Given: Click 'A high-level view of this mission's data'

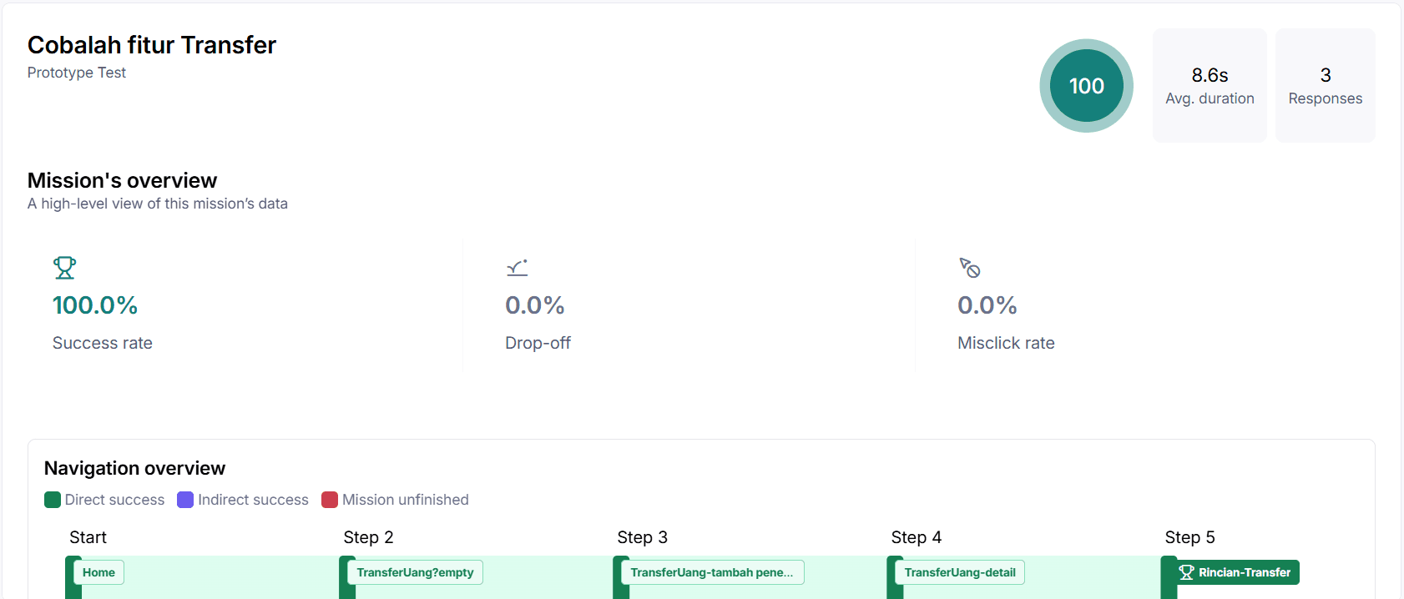Looking at the screenshot, I should point(158,204).
